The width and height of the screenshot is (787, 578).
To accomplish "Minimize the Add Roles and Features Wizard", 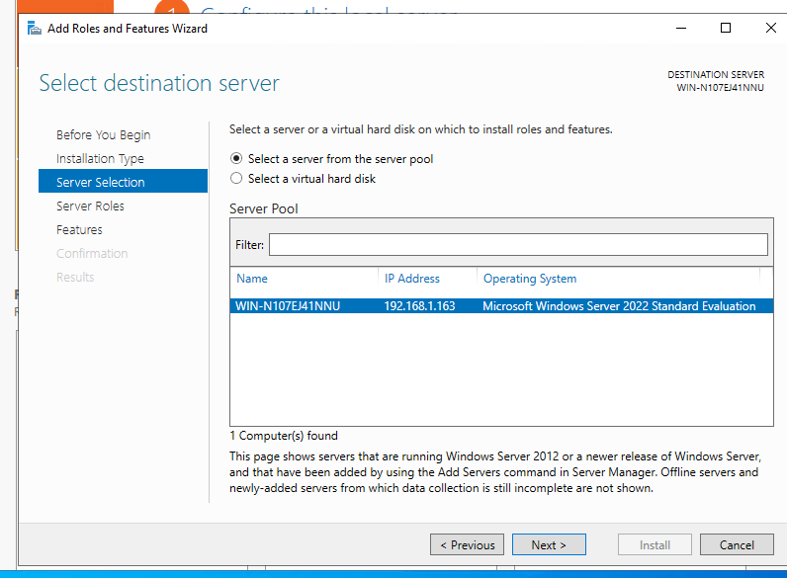I will tap(680, 29).
